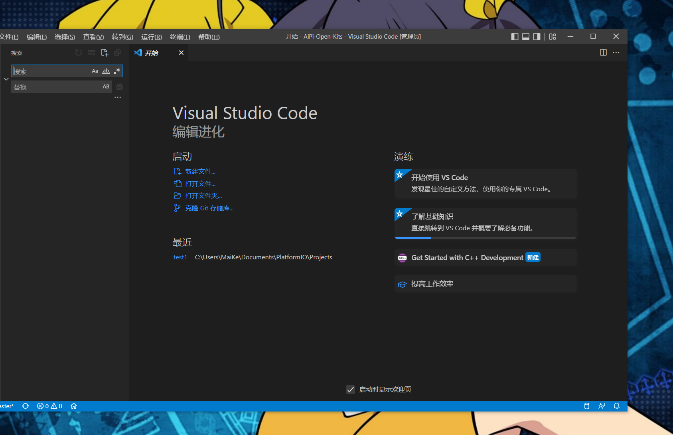This screenshot has height=435, width=673.
Task: Open customize layout icon
Action: (553, 37)
